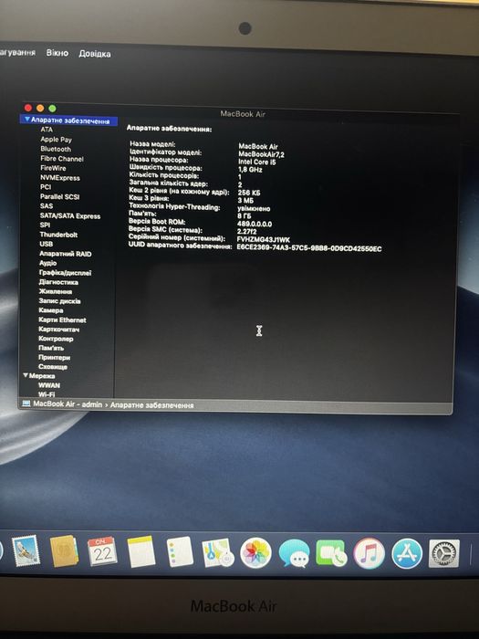Open the Mail app in Dock
The height and width of the screenshot is (639, 479).
pyautogui.click(x=26, y=551)
